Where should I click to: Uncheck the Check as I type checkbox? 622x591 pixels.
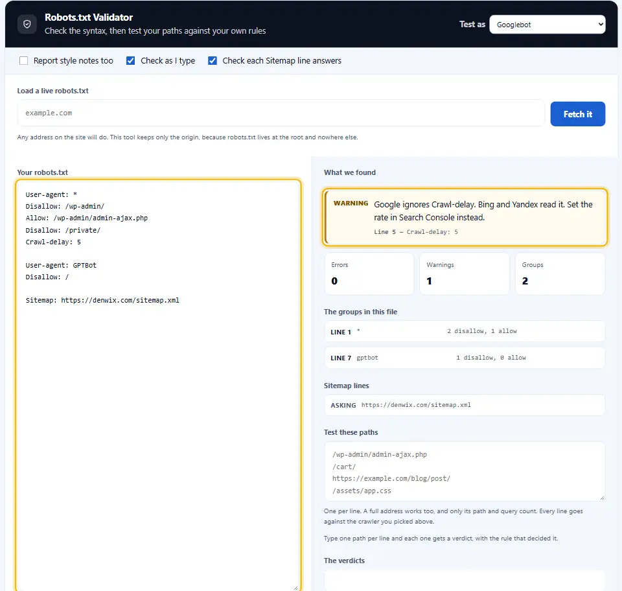point(130,61)
